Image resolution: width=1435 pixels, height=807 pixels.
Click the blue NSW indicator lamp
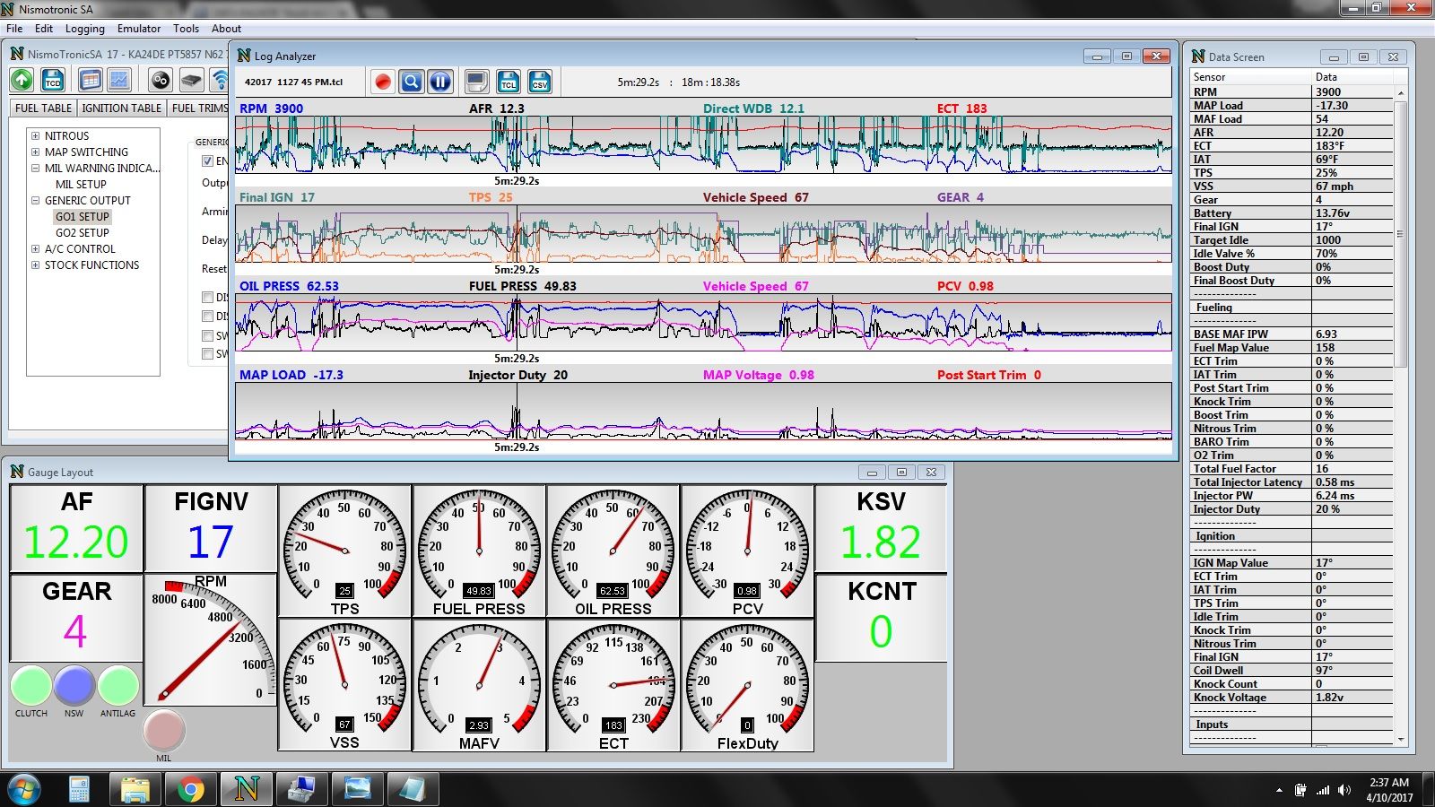coord(74,686)
